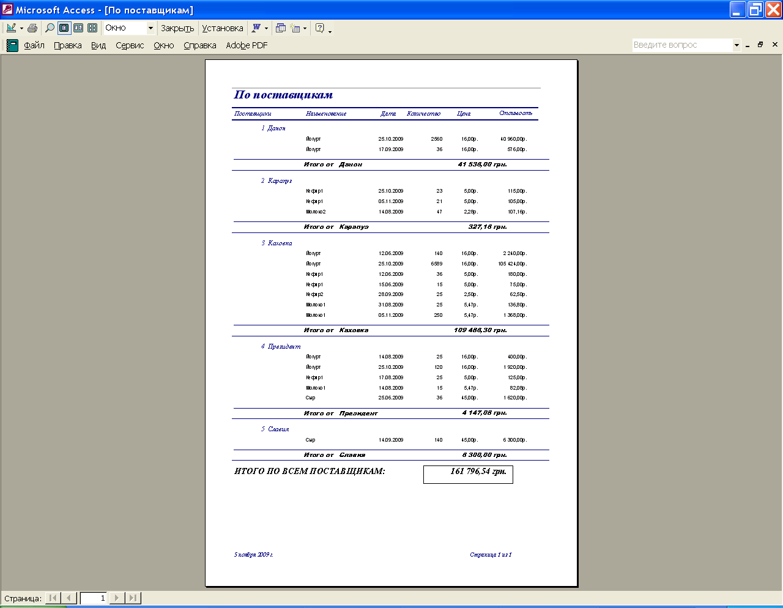Click the Help question mark icon

319,28
